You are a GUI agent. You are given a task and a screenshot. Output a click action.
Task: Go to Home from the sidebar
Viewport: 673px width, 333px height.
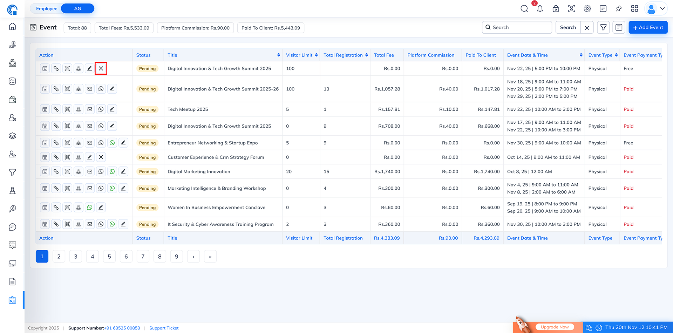point(12,26)
